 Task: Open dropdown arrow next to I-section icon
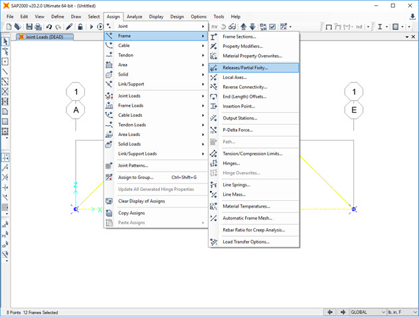(386, 27)
